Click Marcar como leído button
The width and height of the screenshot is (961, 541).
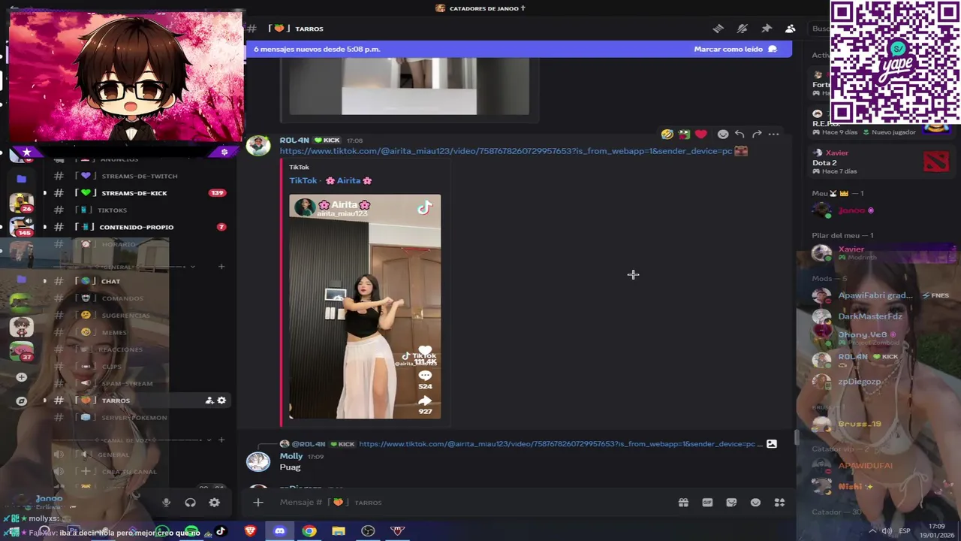[735, 49]
